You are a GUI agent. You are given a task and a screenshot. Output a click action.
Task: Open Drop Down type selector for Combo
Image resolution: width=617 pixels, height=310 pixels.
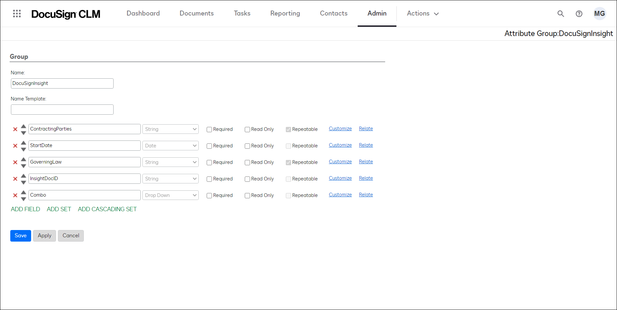[171, 195]
